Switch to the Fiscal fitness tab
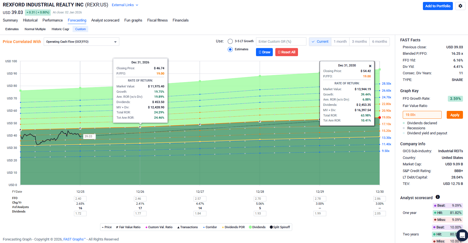Viewport: 468px width, 243px height. coord(157,20)
